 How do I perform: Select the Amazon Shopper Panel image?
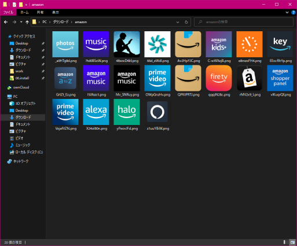[x=280, y=78]
